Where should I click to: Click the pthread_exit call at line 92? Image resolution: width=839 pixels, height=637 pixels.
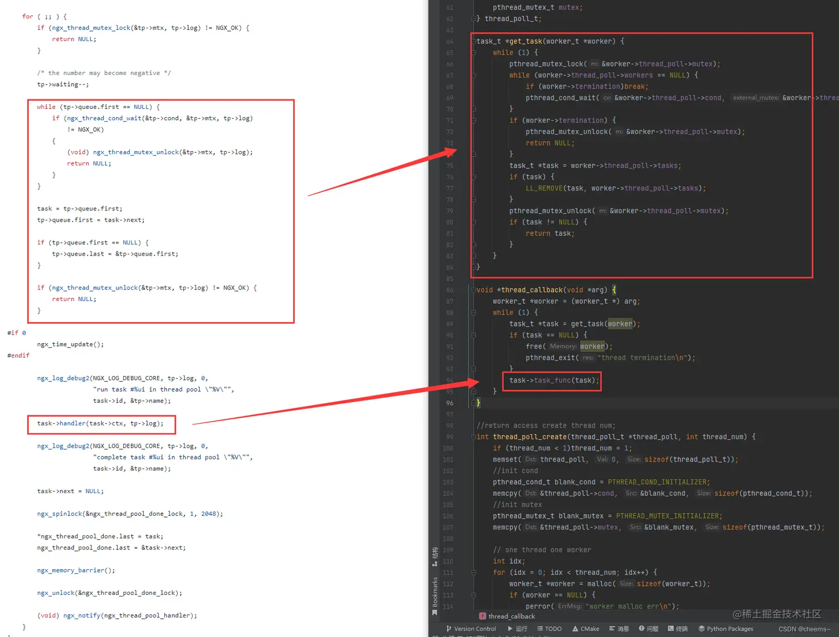pyautogui.click(x=550, y=358)
